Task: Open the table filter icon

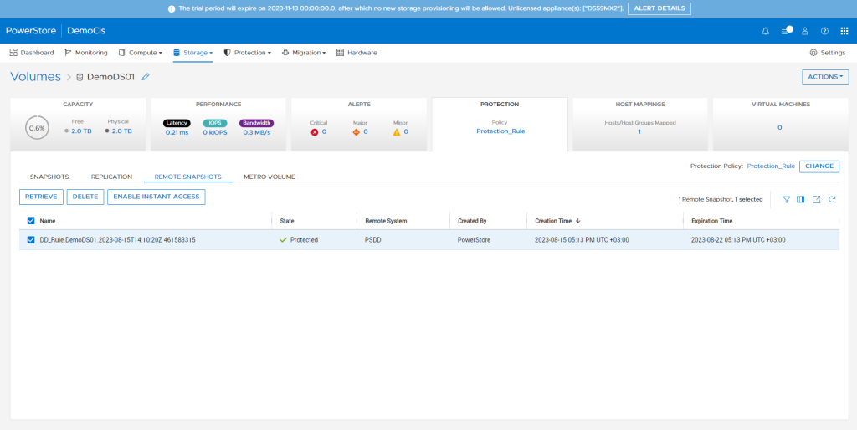Action: [786, 199]
